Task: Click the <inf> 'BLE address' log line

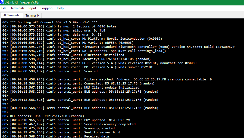Action: (80, 92)
